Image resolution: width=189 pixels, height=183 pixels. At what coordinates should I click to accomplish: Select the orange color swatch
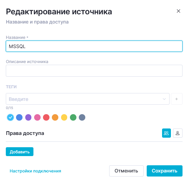pos(55,117)
